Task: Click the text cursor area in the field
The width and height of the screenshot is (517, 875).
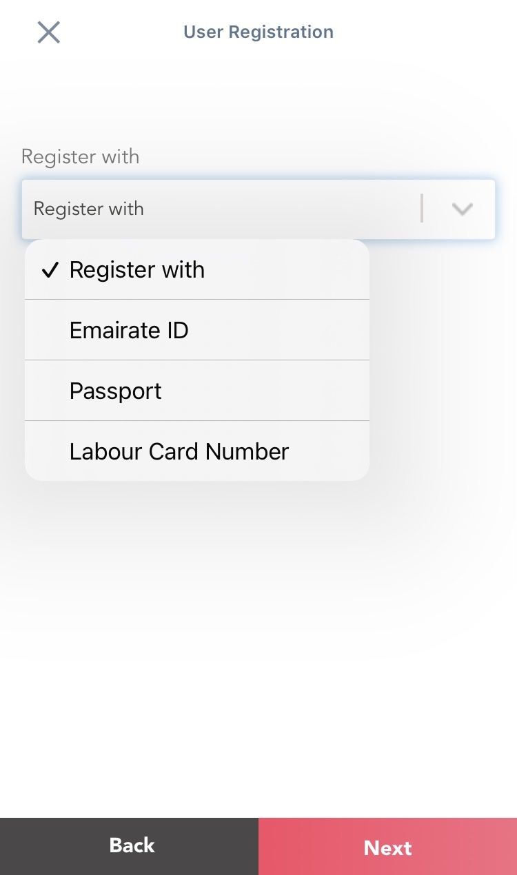Action: (x=422, y=208)
